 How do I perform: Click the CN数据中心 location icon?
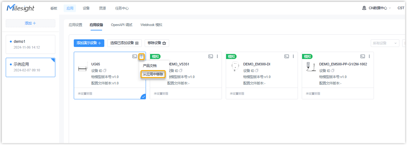pyautogui.click(x=364, y=8)
